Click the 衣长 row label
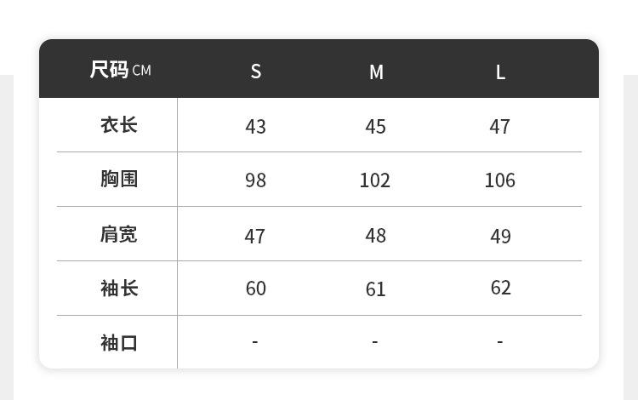Viewport: 638px width, 400px height. tap(119, 125)
